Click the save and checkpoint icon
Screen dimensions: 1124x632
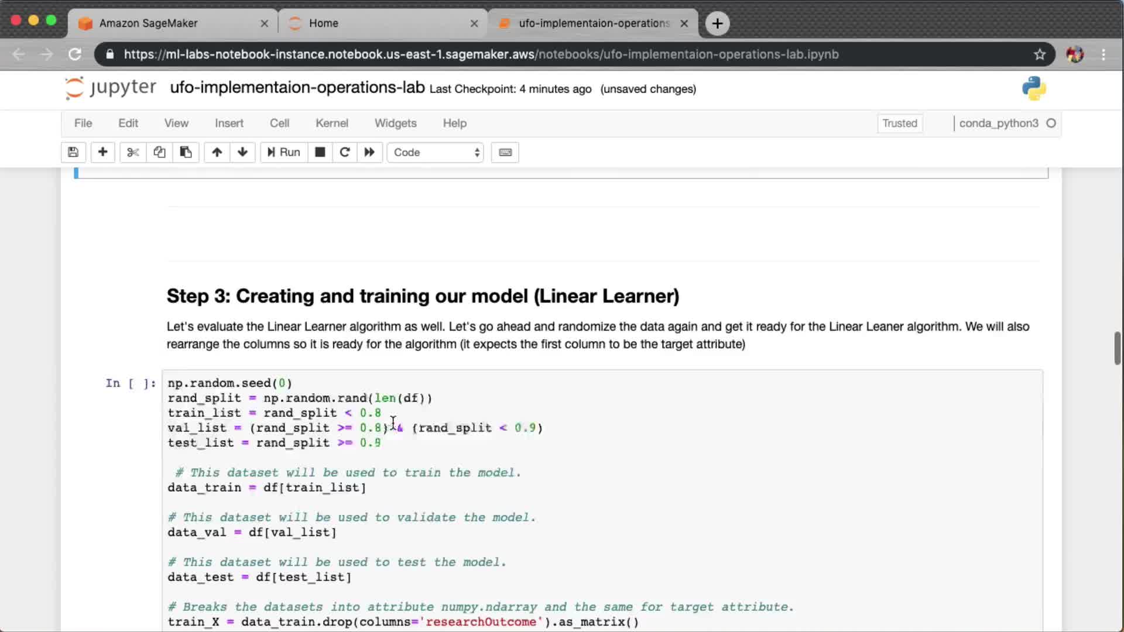(x=73, y=152)
